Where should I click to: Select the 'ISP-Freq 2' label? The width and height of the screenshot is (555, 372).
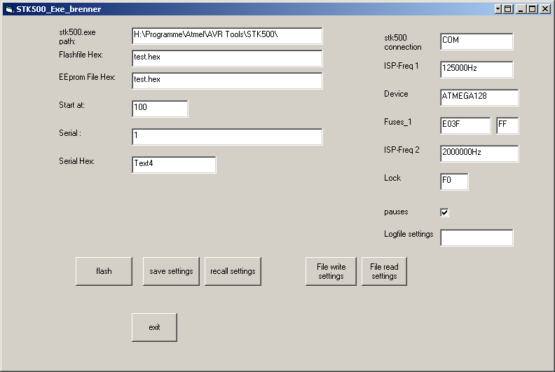[402, 150]
